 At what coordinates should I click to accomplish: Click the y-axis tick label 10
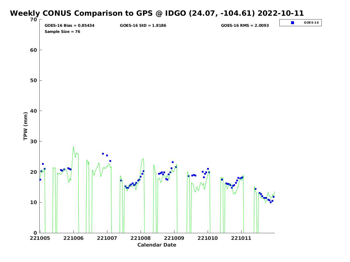(34, 202)
